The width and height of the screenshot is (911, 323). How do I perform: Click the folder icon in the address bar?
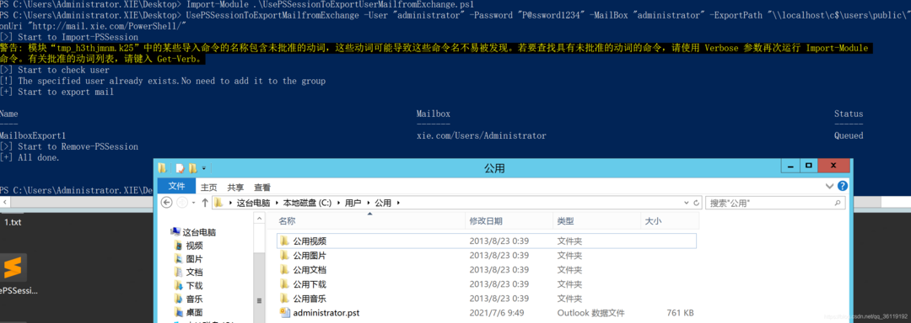tap(219, 203)
